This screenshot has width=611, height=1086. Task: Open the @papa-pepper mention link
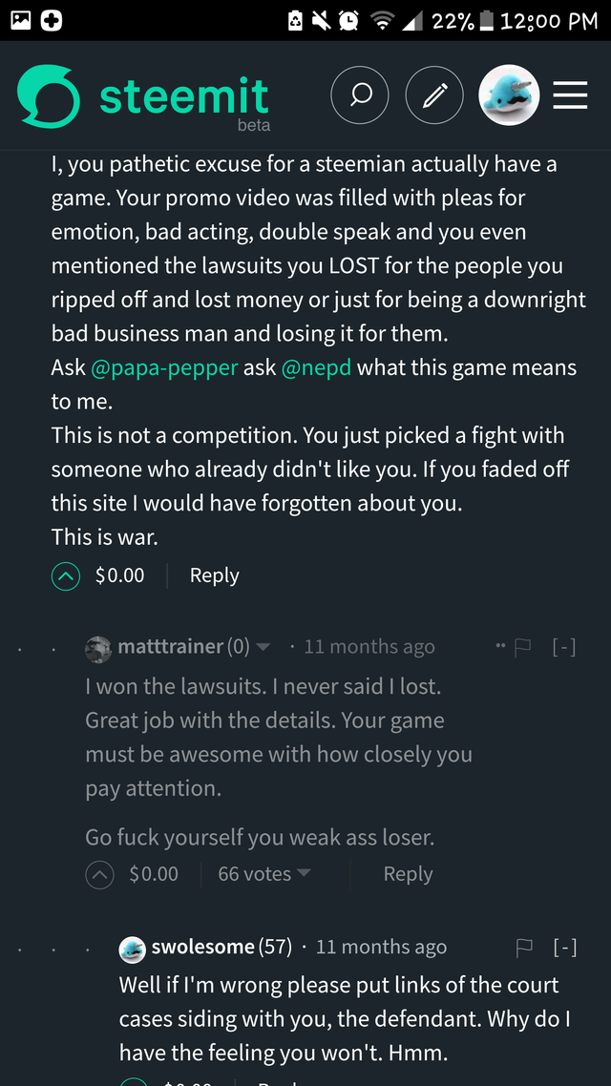[164, 367]
